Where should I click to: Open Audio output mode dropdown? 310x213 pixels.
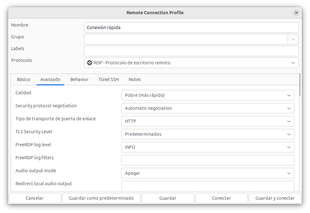coord(207,173)
